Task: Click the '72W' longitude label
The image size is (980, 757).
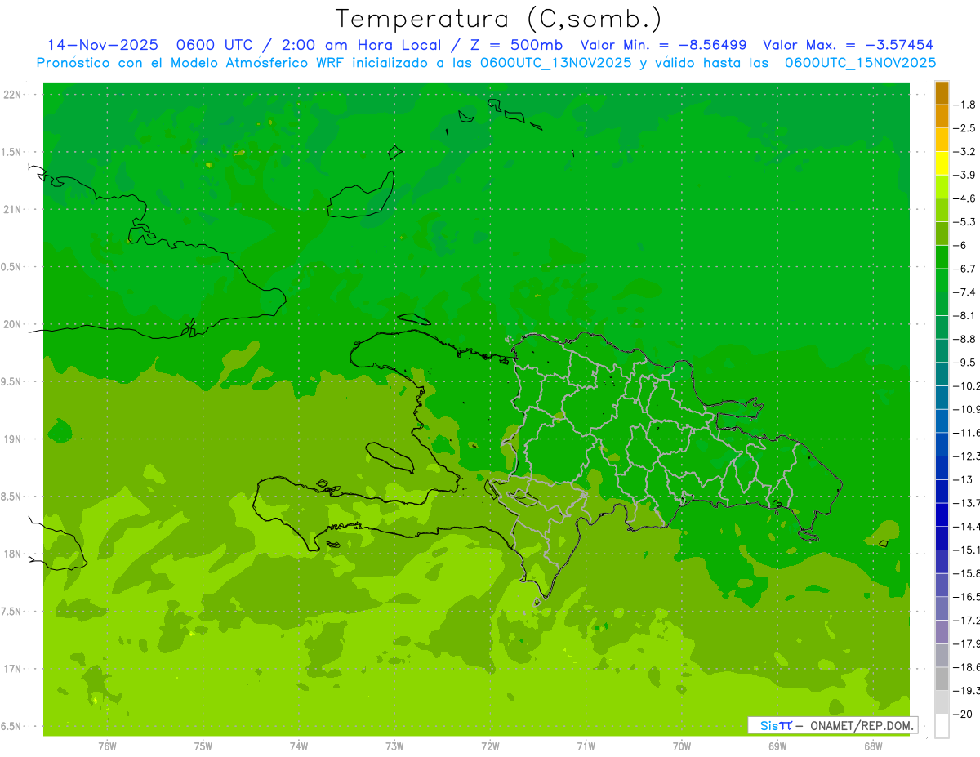Action: [x=490, y=746]
